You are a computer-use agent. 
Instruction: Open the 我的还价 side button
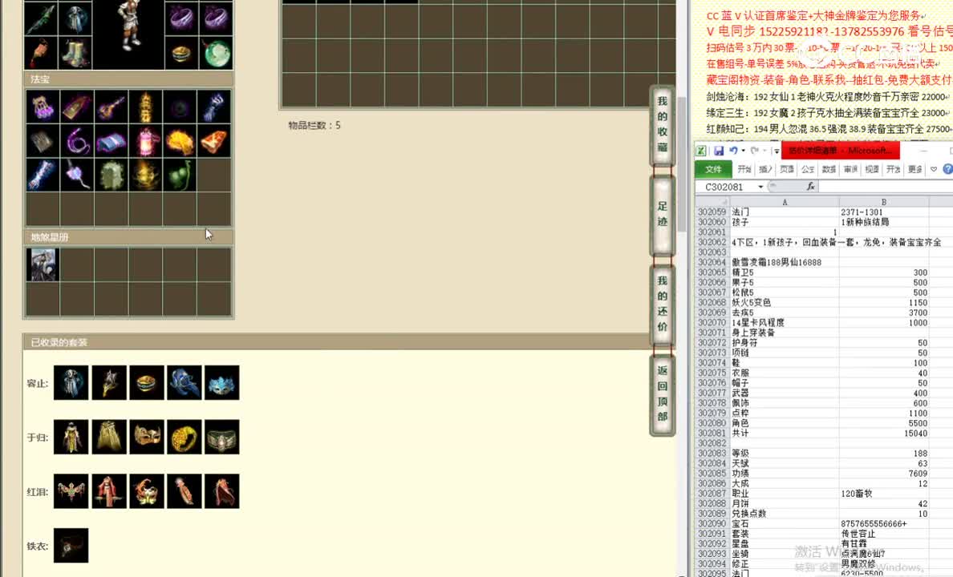(x=663, y=304)
